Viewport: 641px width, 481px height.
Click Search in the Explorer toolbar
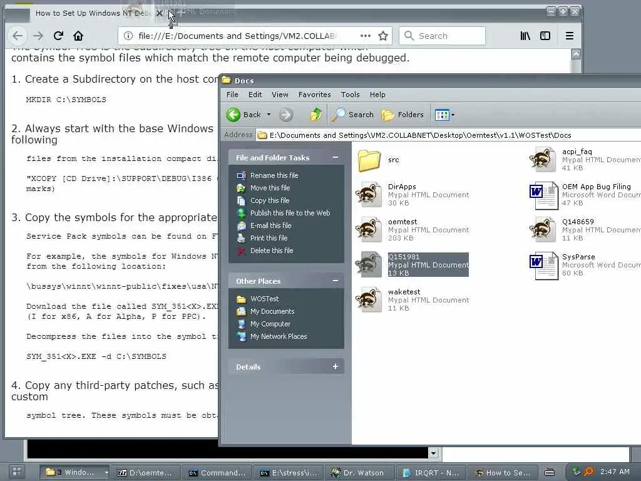(352, 115)
